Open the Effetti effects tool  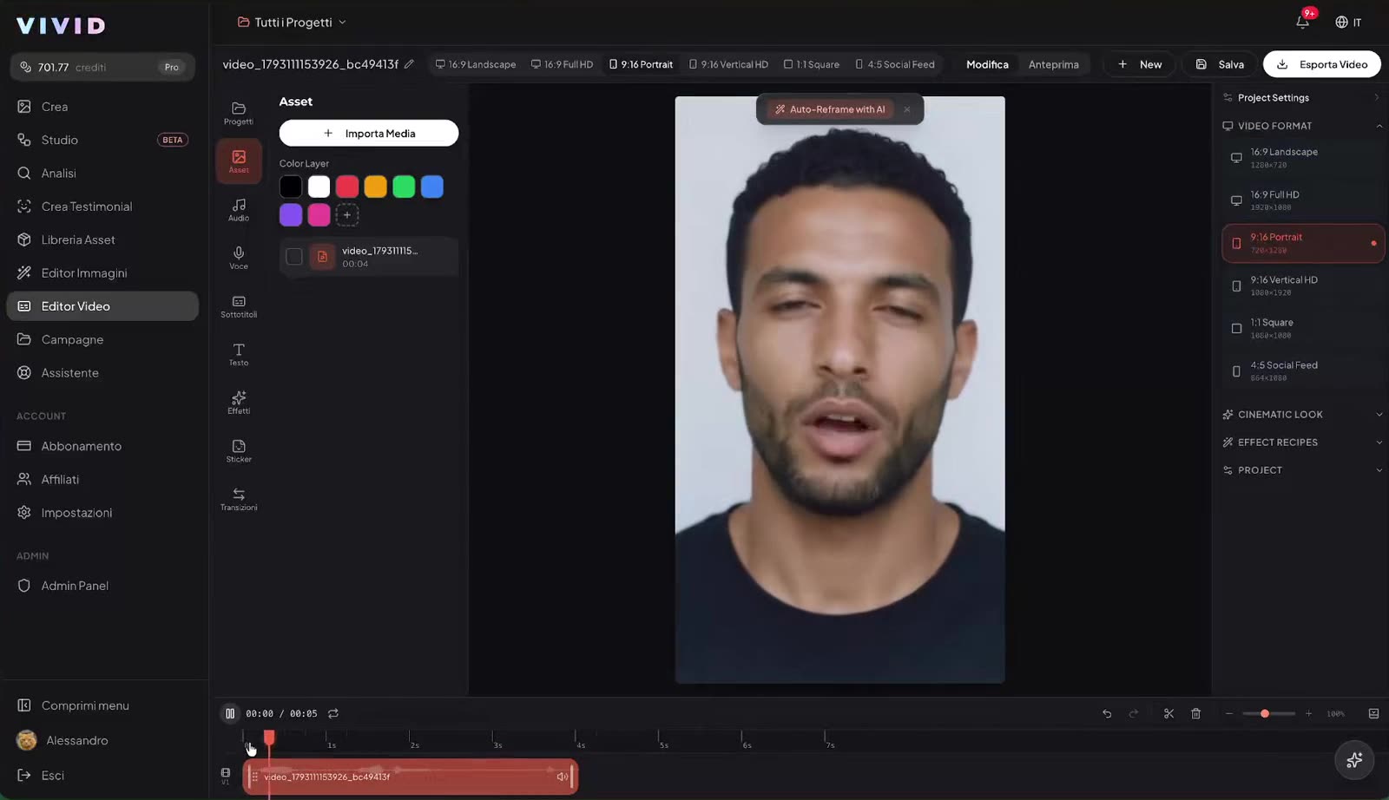(x=239, y=403)
